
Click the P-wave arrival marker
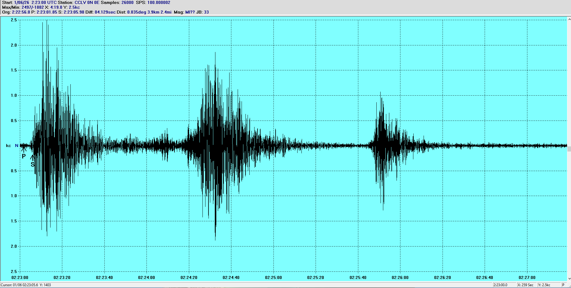24,156
